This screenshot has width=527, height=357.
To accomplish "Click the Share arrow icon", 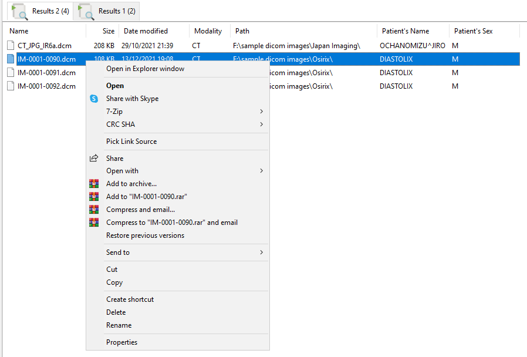I will (x=94, y=159).
